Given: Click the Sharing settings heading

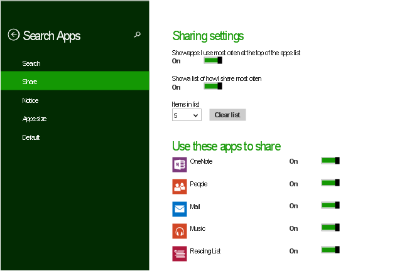Looking at the screenshot, I should pyautogui.click(x=208, y=36).
